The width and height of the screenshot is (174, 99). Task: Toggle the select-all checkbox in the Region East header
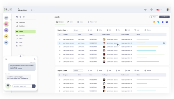coord(60,75)
